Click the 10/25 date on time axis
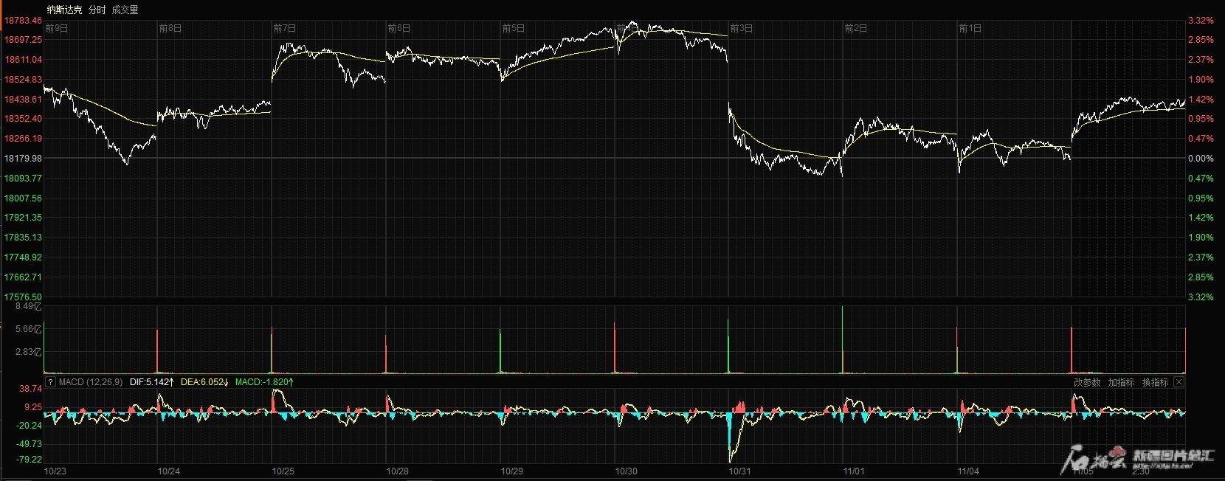 click(x=283, y=471)
